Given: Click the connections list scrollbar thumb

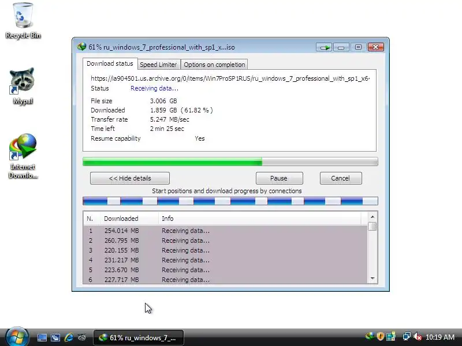Looking at the screenshot, I should click(x=372, y=226).
